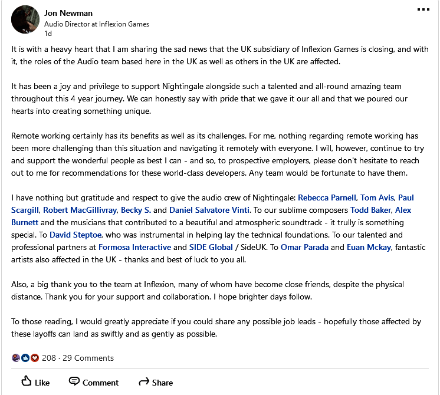Click the Comment speech bubble icon
Screen dimensions: 440x395
[x=74, y=381]
